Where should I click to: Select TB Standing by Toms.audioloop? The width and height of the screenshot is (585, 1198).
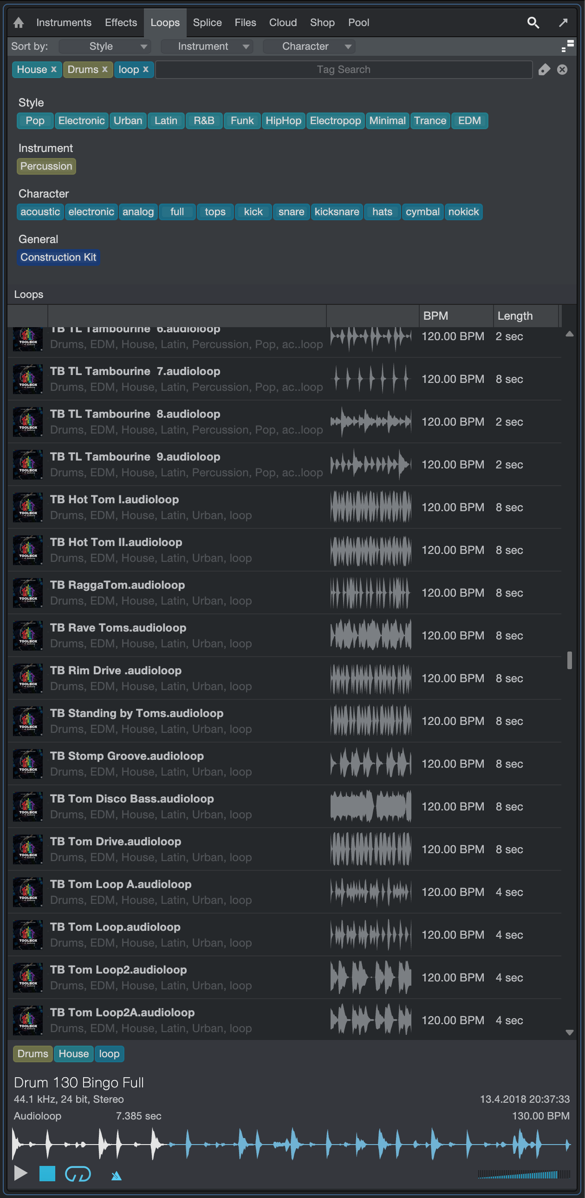tap(284, 721)
